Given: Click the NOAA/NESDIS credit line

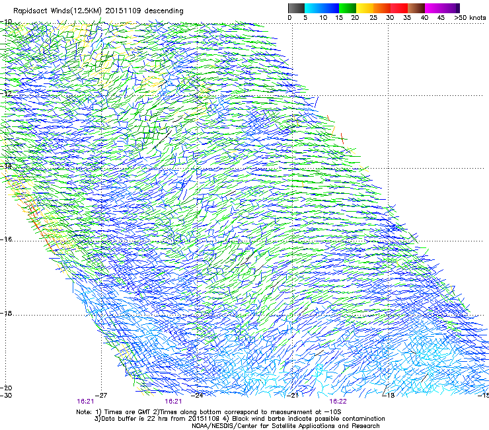Looking at the screenshot, I should click(x=285, y=426).
